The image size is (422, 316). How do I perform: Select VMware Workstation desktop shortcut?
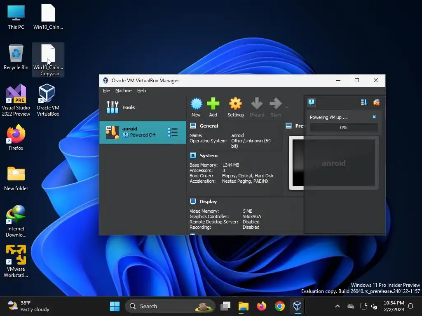(16, 261)
